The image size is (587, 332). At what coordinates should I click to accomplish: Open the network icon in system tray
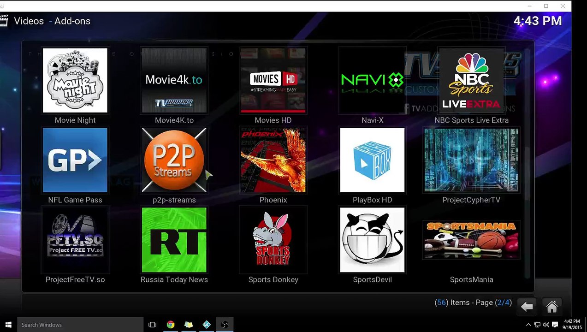pos(537,325)
